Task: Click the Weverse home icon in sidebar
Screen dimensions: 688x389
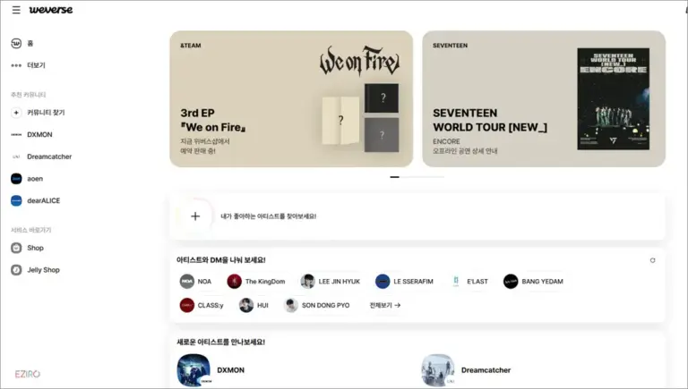Action: click(x=16, y=43)
